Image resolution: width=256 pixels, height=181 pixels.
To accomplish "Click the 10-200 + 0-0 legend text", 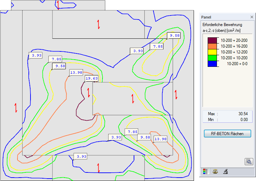I will pyautogui.click(x=237, y=64).
